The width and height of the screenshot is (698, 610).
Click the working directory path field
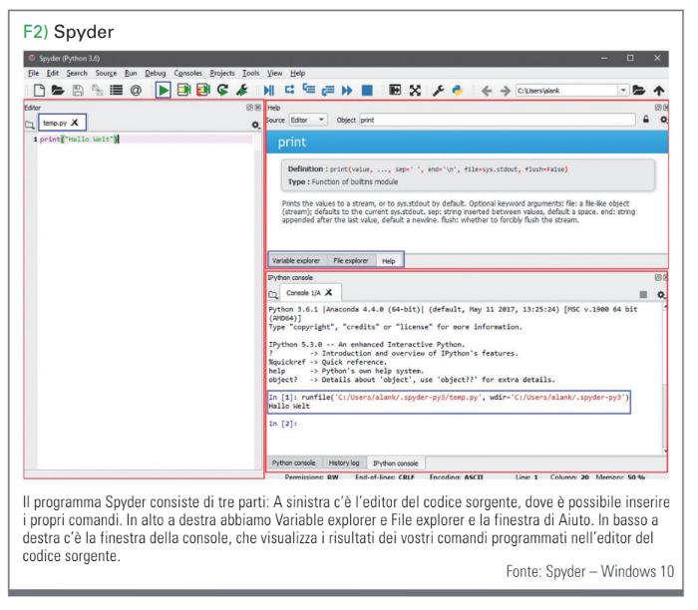click(566, 91)
